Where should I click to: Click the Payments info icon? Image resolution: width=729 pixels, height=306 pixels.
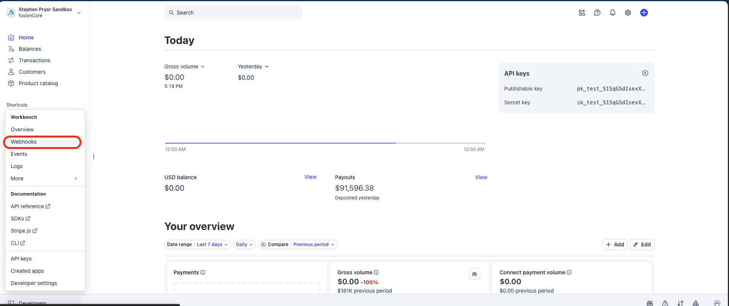pos(203,272)
